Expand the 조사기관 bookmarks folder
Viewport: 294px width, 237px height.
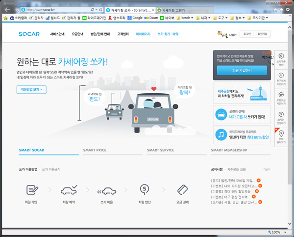click(x=258, y=18)
